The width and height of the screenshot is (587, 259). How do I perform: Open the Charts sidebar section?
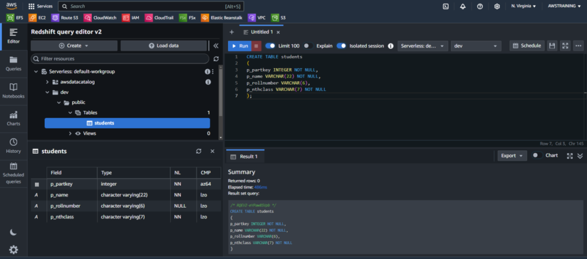point(13,118)
